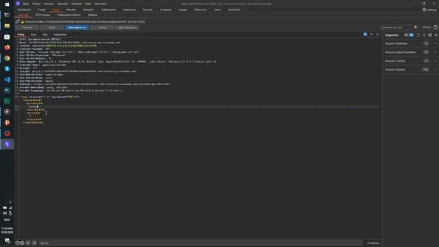This screenshot has width=439, height=247.
Task: Click the Open Browser button
Action: pos(127,27)
